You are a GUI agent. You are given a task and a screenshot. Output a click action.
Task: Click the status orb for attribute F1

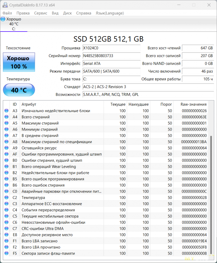click(7, 241)
